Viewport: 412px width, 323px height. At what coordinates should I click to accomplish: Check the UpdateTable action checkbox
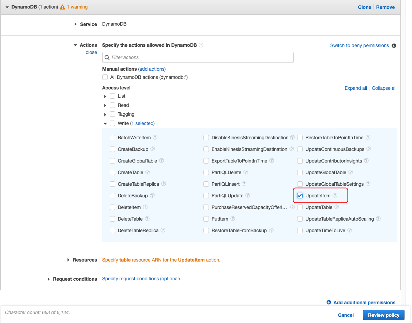pos(300,207)
